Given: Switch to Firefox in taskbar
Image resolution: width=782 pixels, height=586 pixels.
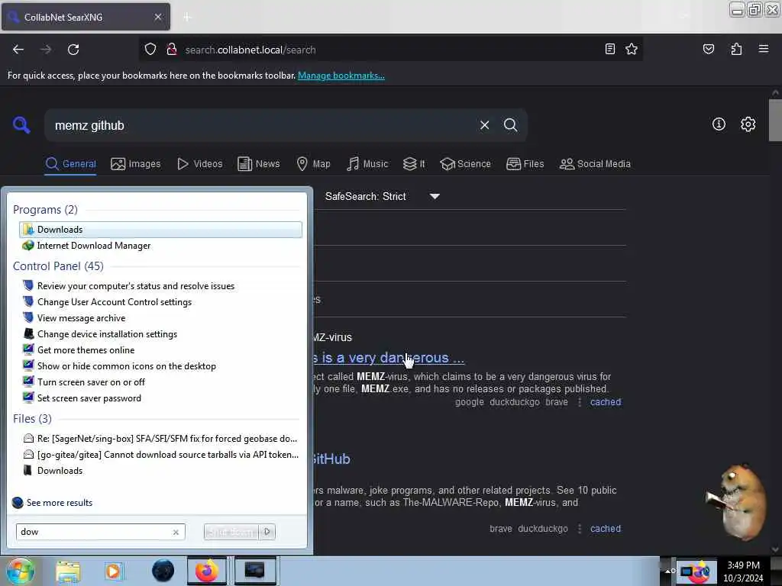Looking at the screenshot, I should tap(206, 571).
